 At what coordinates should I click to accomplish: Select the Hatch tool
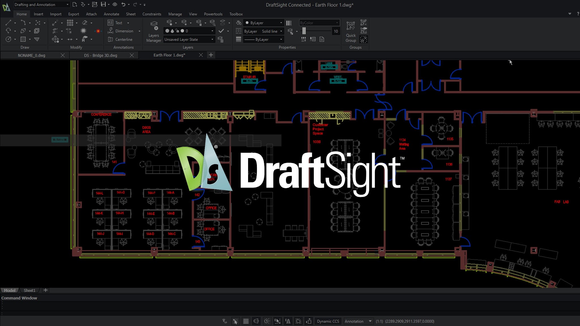click(23, 39)
